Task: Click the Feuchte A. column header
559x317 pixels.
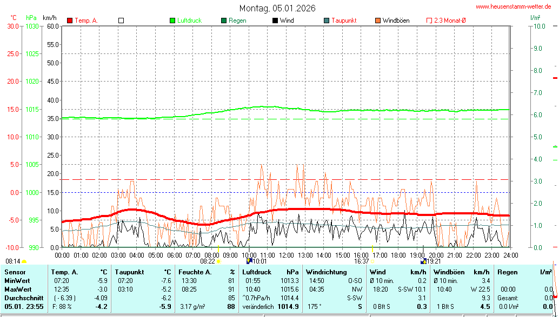Action: [x=195, y=272]
